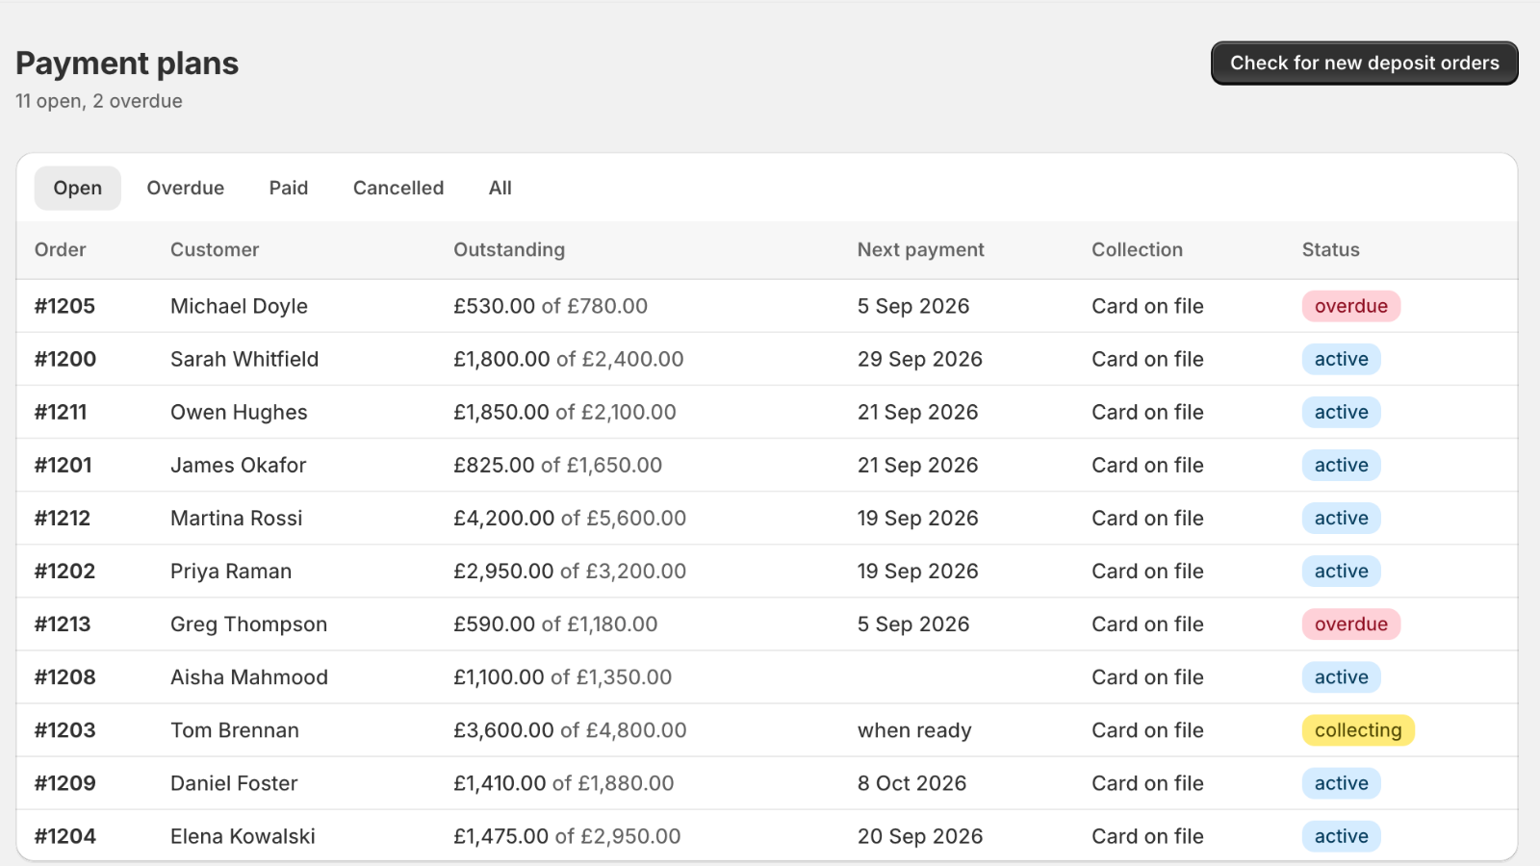
Task: Click the Next payment column header
Action: (921, 249)
